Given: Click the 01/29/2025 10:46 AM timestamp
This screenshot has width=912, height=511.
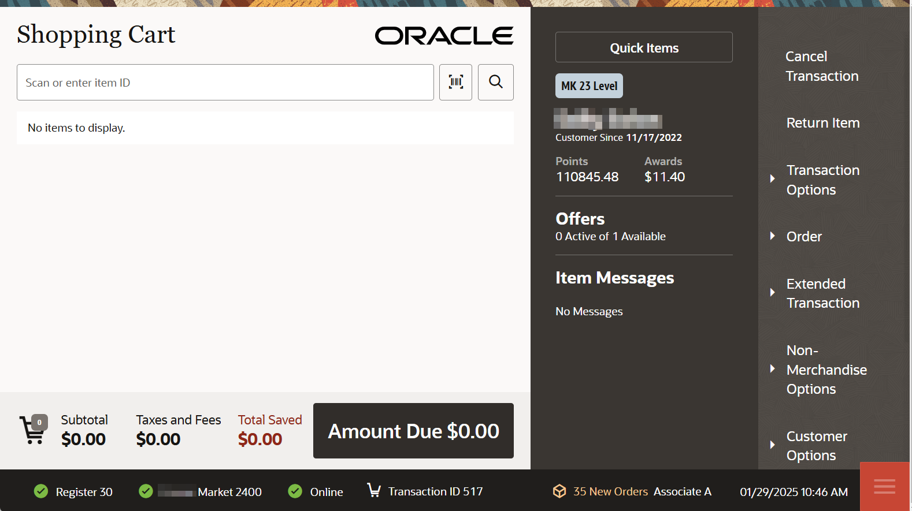Looking at the screenshot, I should click(794, 492).
